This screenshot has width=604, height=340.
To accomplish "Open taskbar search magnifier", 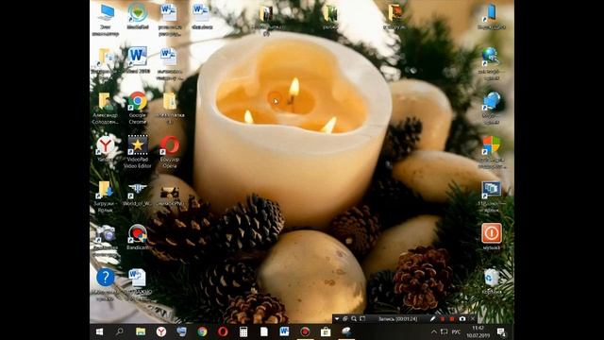I will tap(120, 331).
